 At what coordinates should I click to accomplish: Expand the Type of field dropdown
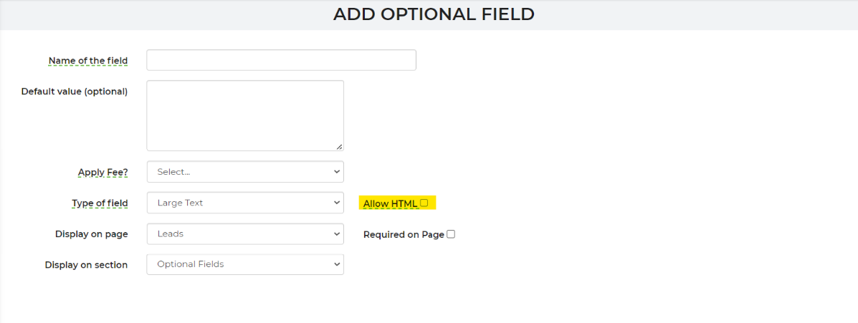coord(245,203)
